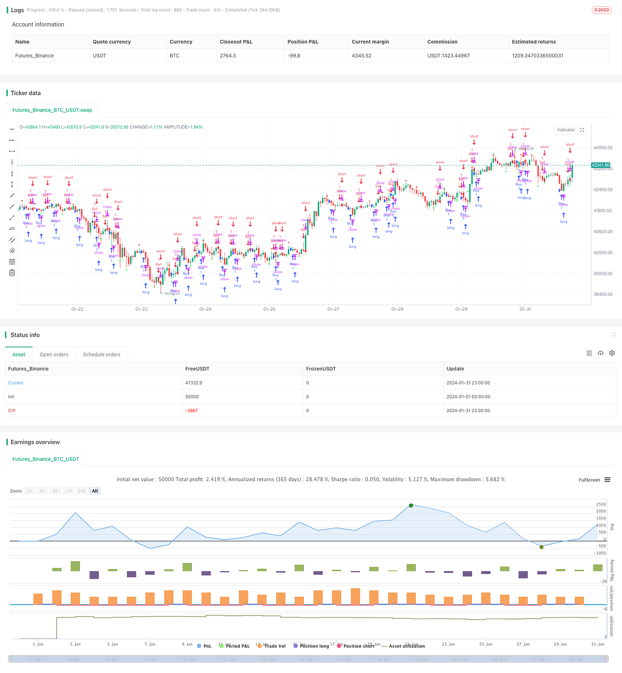Click the Estimated returns column header

point(534,42)
